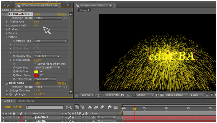The width and height of the screenshot is (217, 123).
Task: Click the Brainstorm lightbulb icon
Action: [x=109, y=107]
